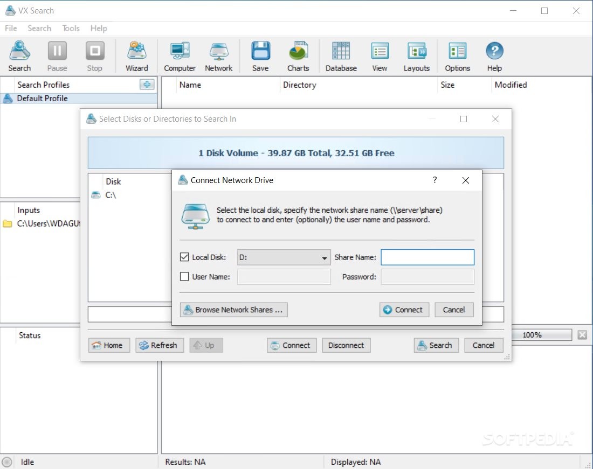593x469 pixels.
Task: Click the Disk column header
Action: [113, 181]
